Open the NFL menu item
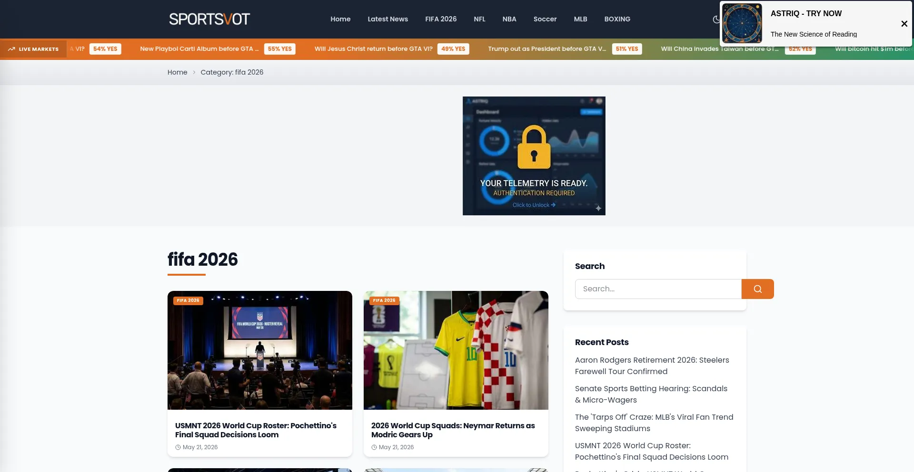The image size is (914, 472). [479, 19]
